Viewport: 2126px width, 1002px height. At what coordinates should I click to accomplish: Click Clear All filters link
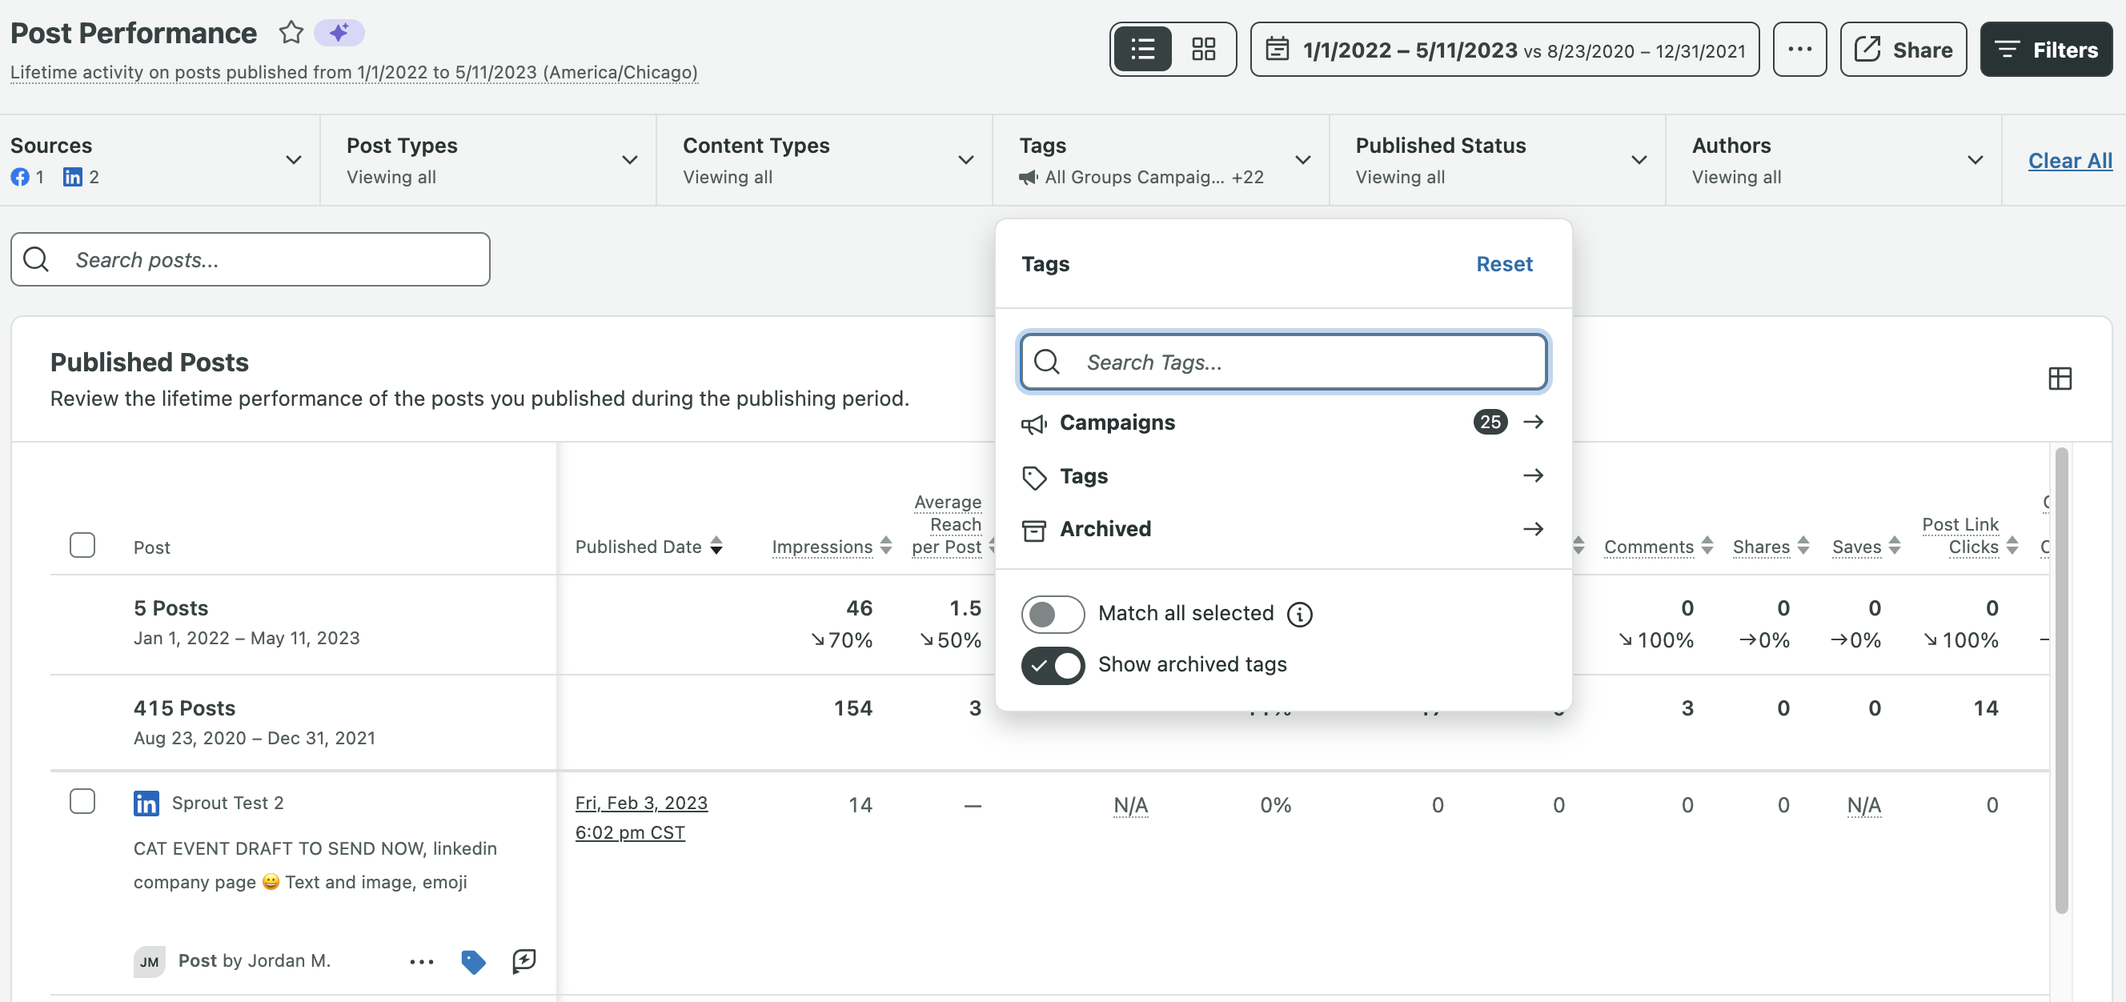tap(2070, 161)
